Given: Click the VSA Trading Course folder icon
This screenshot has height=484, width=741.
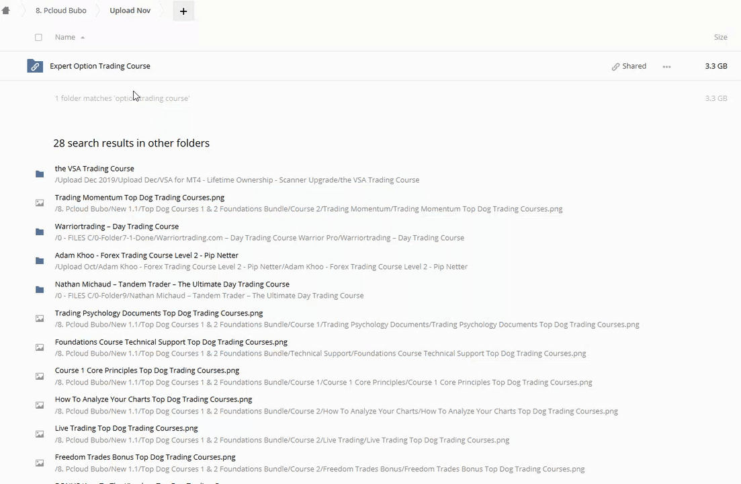Looking at the screenshot, I should tap(40, 174).
